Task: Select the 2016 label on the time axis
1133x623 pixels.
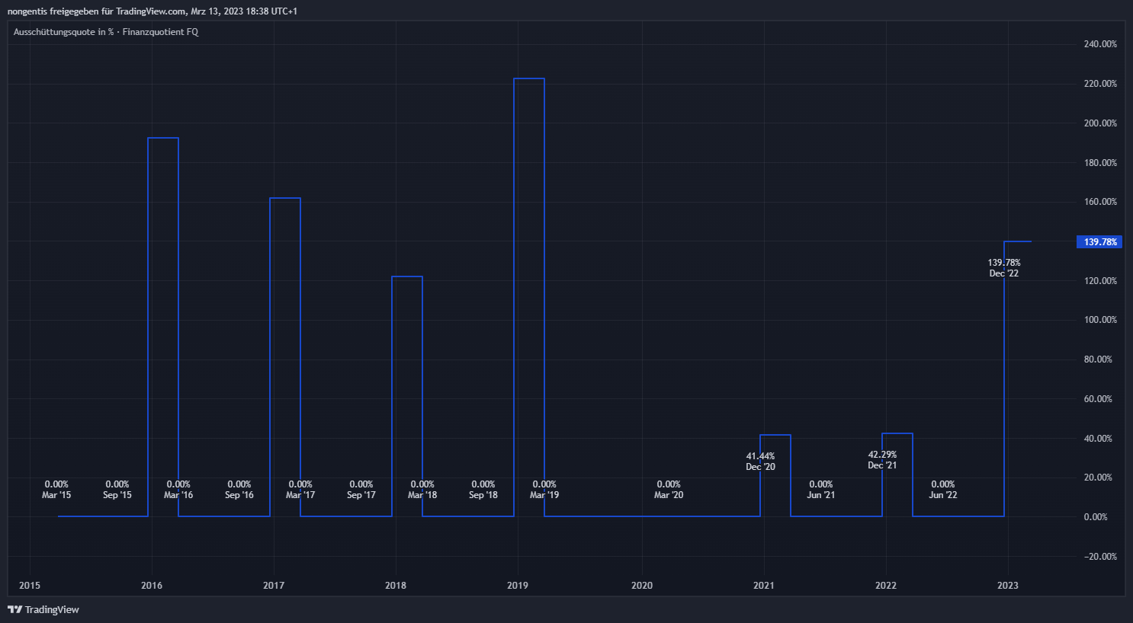Action: pyautogui.click(x=152, y=586)
